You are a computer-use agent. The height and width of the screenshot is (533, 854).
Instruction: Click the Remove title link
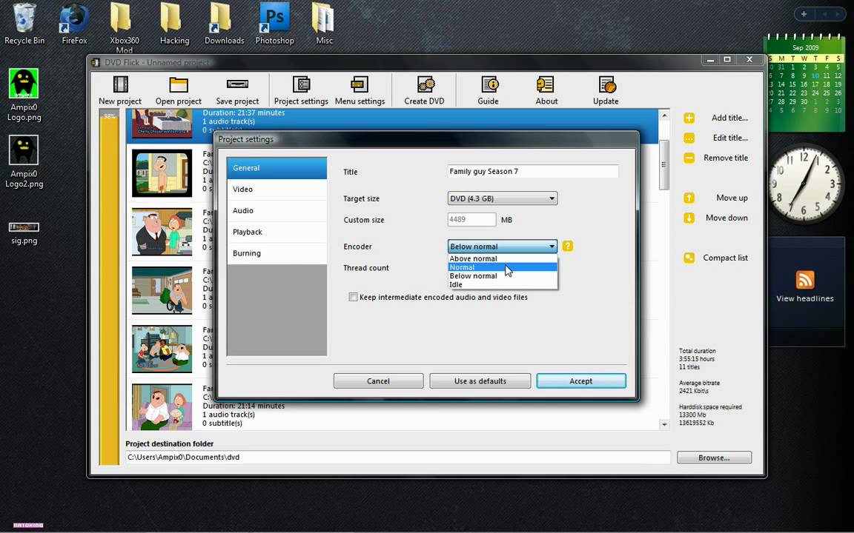pyautogui.click(x=726, y=158)
